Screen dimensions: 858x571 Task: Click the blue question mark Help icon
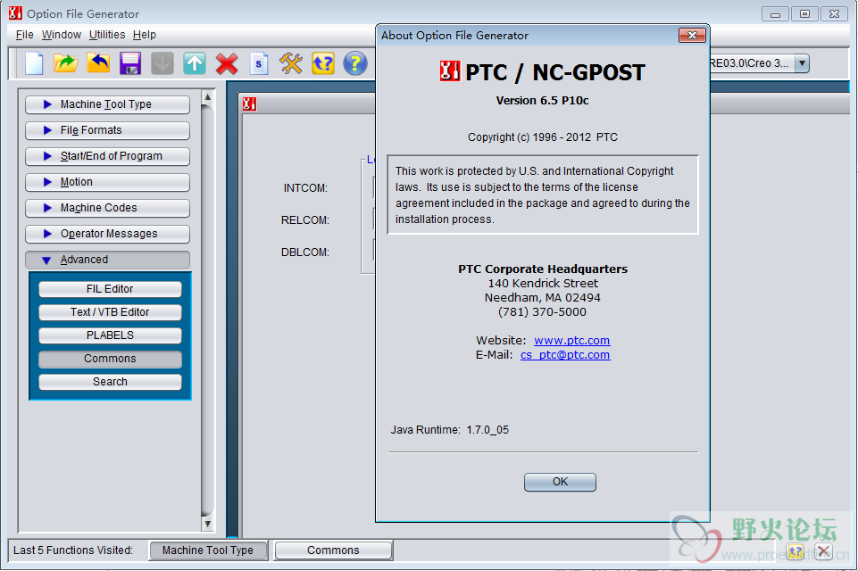click(x=355, y=63)
